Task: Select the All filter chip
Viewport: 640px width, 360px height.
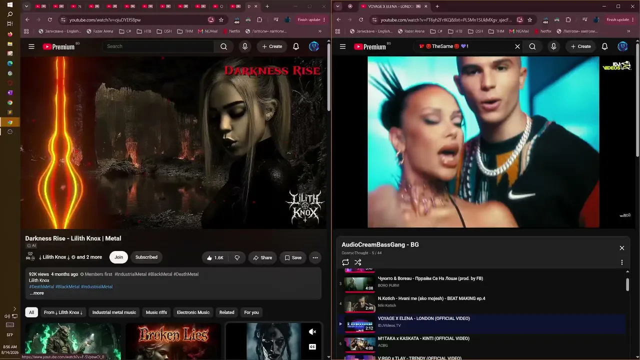Action: click(x=31, y=312)
